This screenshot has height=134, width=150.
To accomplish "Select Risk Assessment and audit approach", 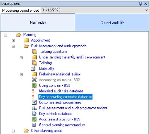I will click(59, 46).
